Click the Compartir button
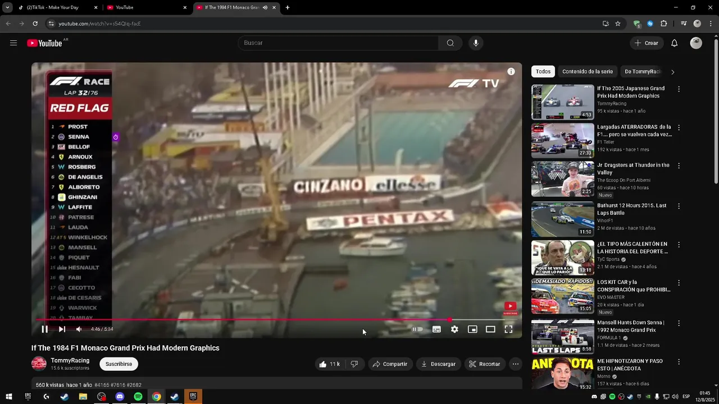This screenshot has height=404, width=719. pyautogui.click(x=390, y=364)
